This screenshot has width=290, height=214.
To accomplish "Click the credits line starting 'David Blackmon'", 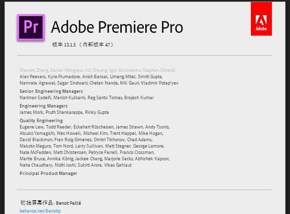I will [86, 140].
